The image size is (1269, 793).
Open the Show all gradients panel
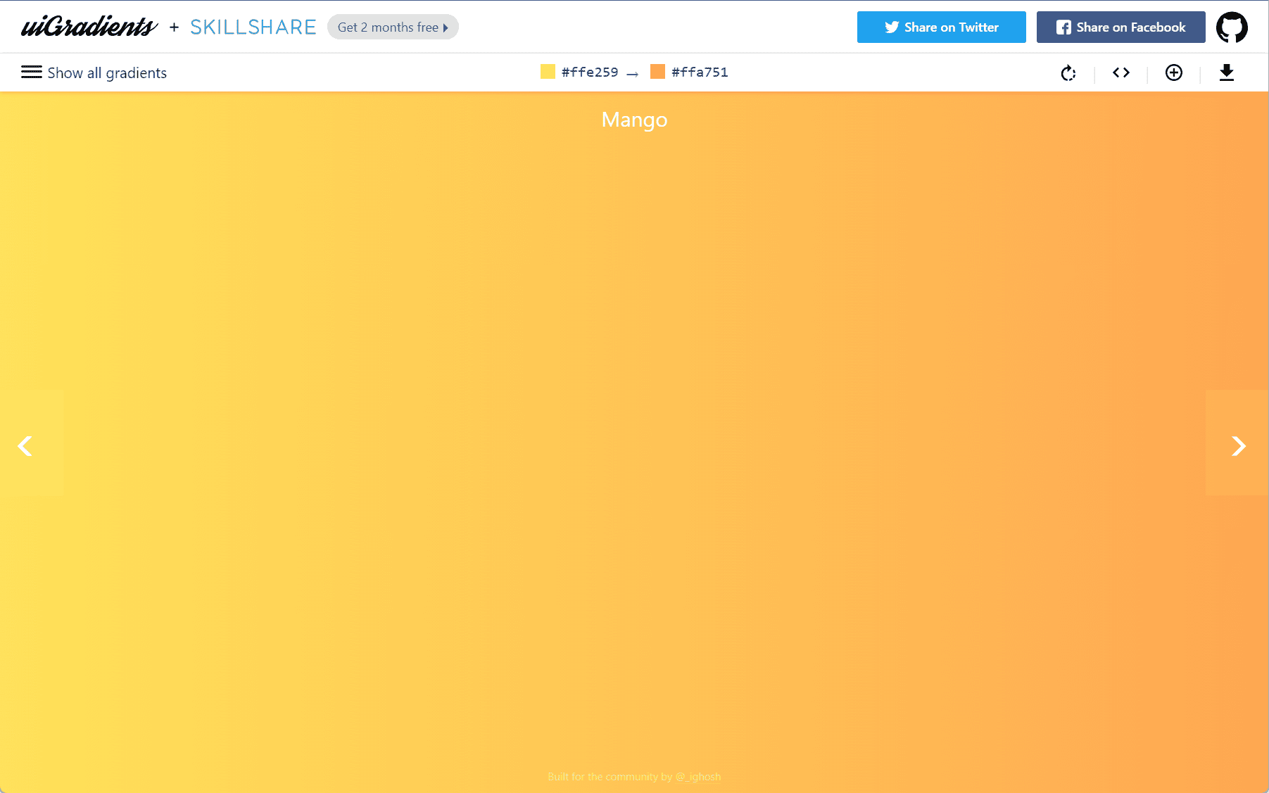coord(107,72)
